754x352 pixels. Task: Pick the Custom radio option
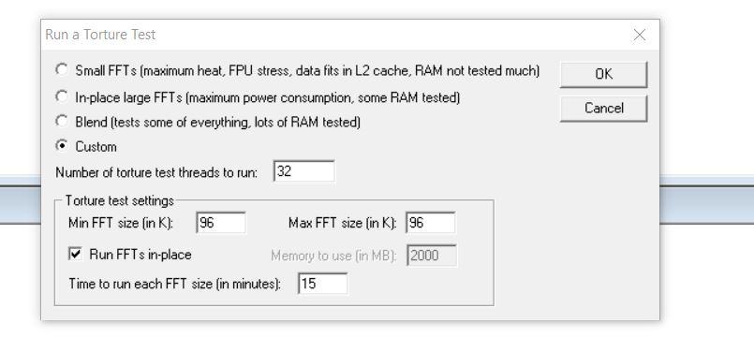click(62, 146)
